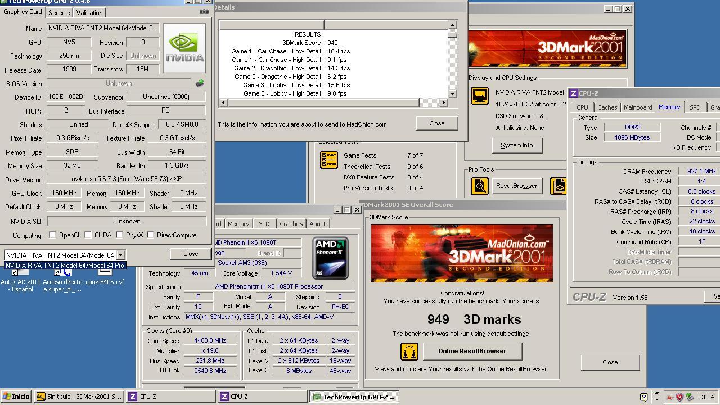Click the monitor icon beside display settings
This screenshot has width=720, height=405.
pos(479,96)
